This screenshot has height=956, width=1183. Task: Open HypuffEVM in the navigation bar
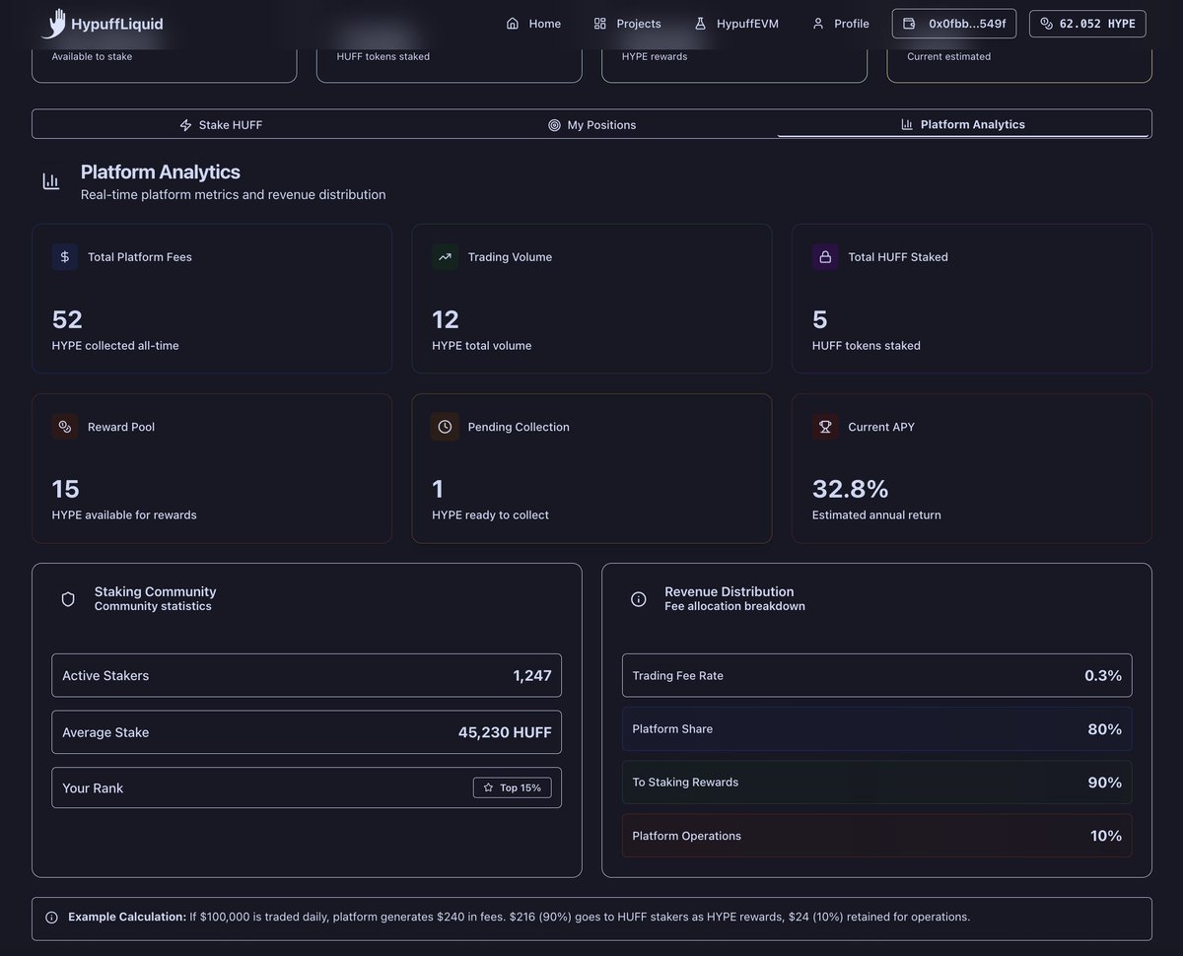tap(736, 24)
